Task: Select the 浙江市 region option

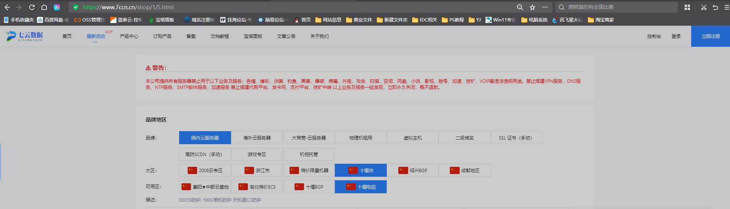Action: click(257, 170)
